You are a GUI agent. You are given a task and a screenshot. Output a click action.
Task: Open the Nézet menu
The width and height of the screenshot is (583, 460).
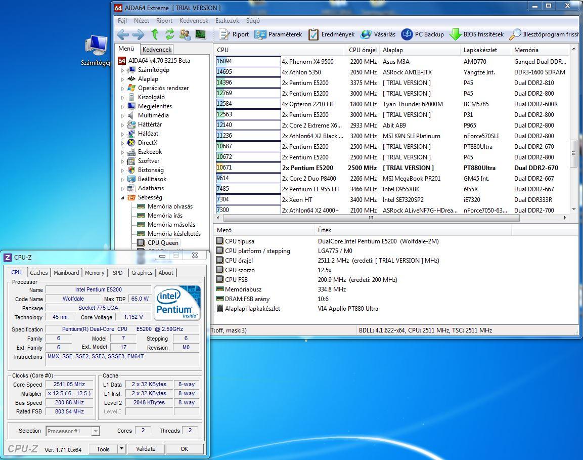click(x=141, y=21)
